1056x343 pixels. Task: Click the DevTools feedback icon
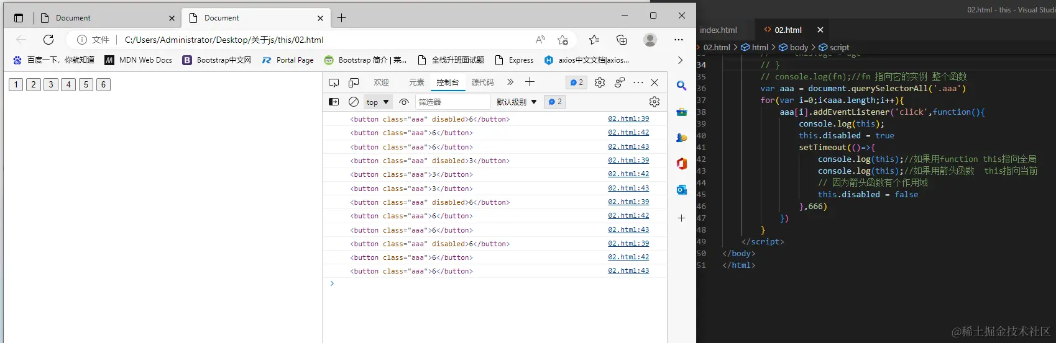(620, 82)
